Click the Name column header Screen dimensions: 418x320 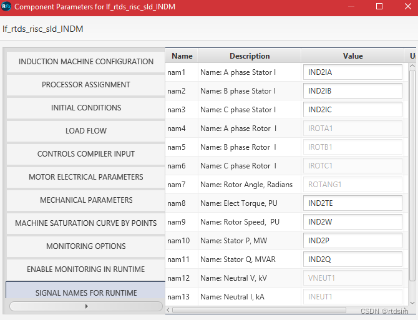point(182,56)
